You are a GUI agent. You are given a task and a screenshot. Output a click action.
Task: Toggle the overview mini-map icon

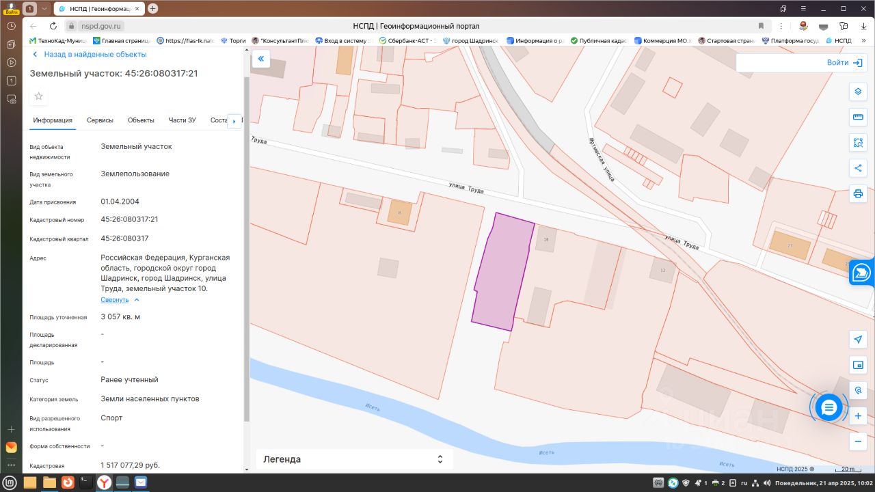coord(858,365)
